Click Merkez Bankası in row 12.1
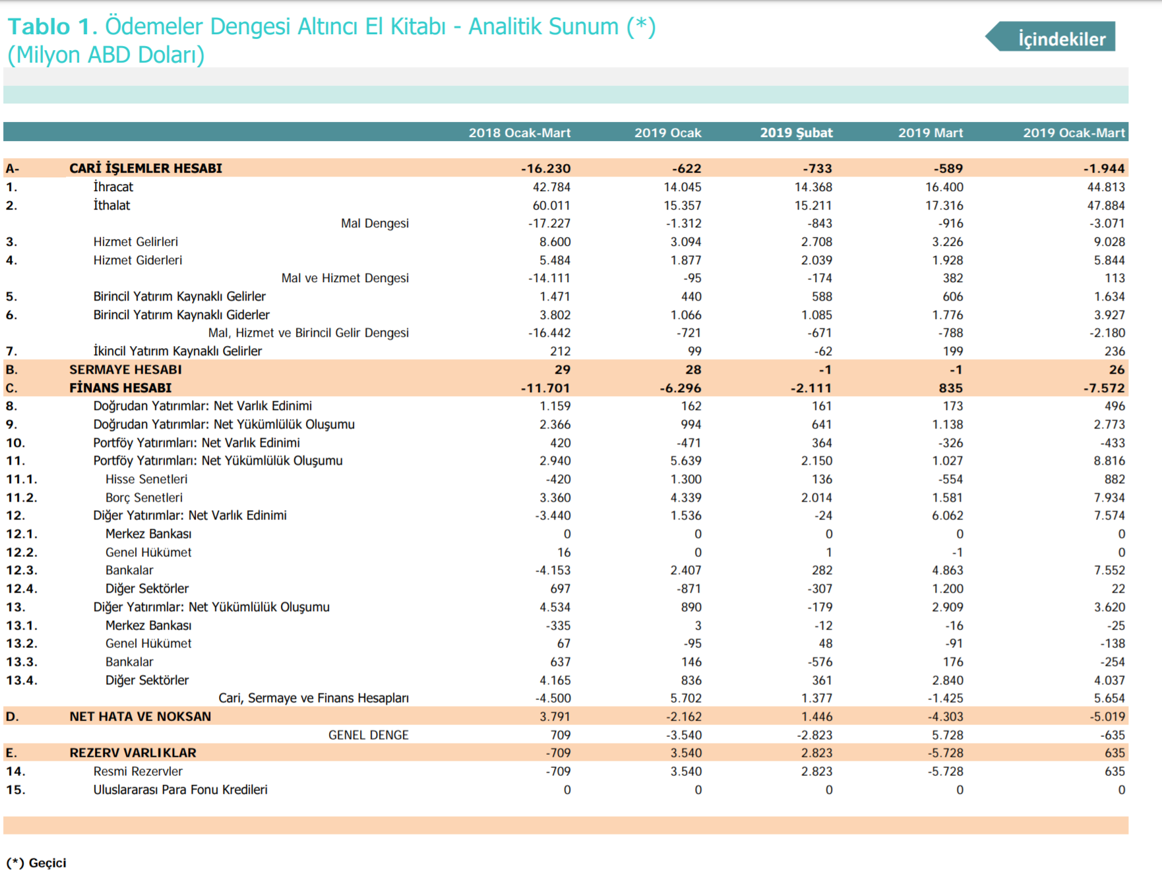 148,534
